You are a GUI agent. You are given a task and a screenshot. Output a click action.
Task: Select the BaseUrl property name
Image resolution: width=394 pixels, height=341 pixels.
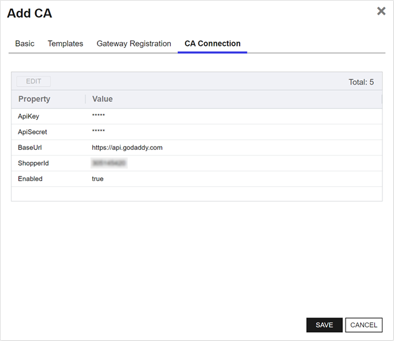pyautogui.click(x=30, y=148)
